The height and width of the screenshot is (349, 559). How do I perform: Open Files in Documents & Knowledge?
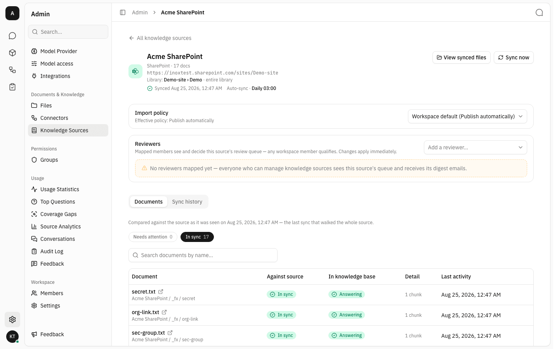[68, 105]
